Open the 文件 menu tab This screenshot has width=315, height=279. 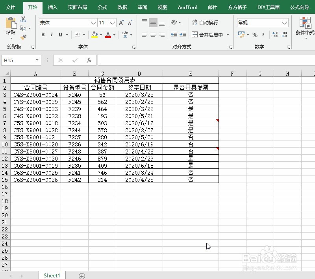click(11, 7)
